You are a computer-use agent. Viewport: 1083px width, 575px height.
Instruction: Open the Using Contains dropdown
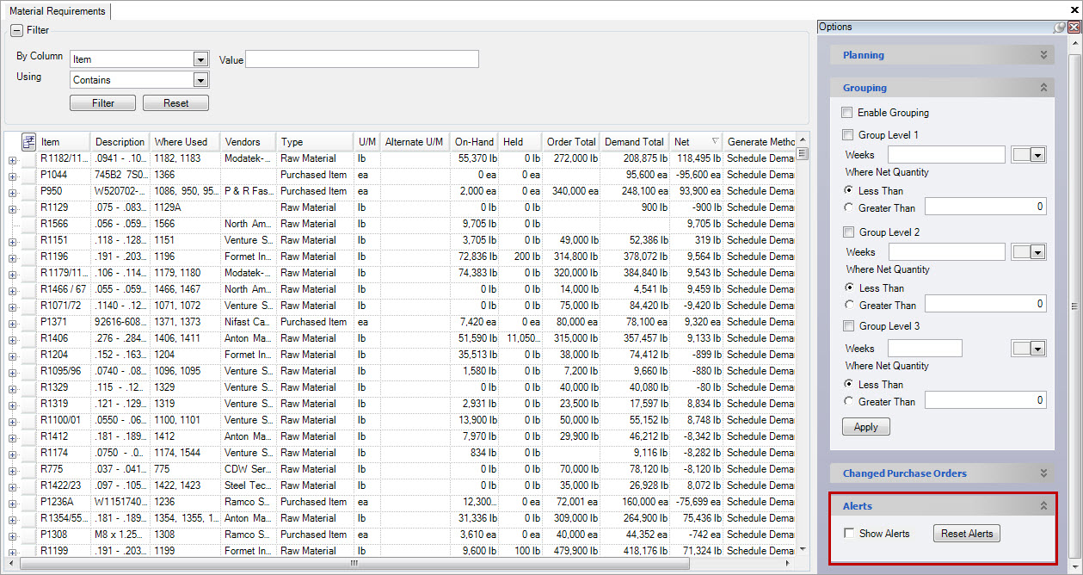tap(200, 80)
